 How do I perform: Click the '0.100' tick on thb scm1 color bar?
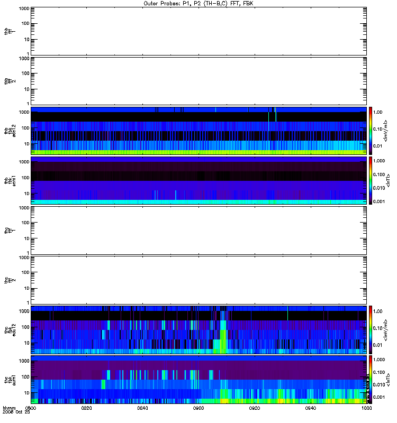(x=379, y=174)
